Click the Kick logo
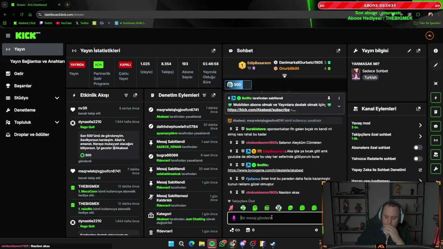Screen dimensions: 443x249 tap(28, 35)
